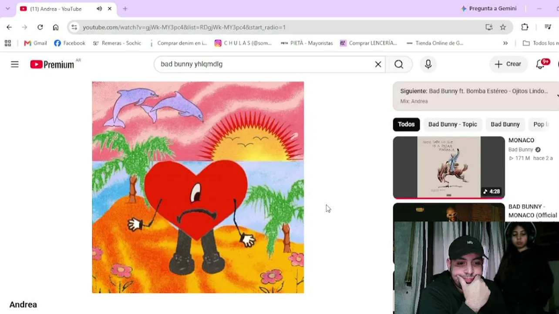Open the apps grid in bookmarks bar
The height and width of the screenshot is (314, 559).
tap(7, 43)
